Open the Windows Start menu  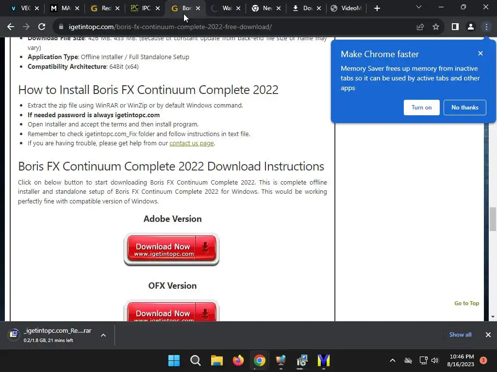tap(174, 360)
